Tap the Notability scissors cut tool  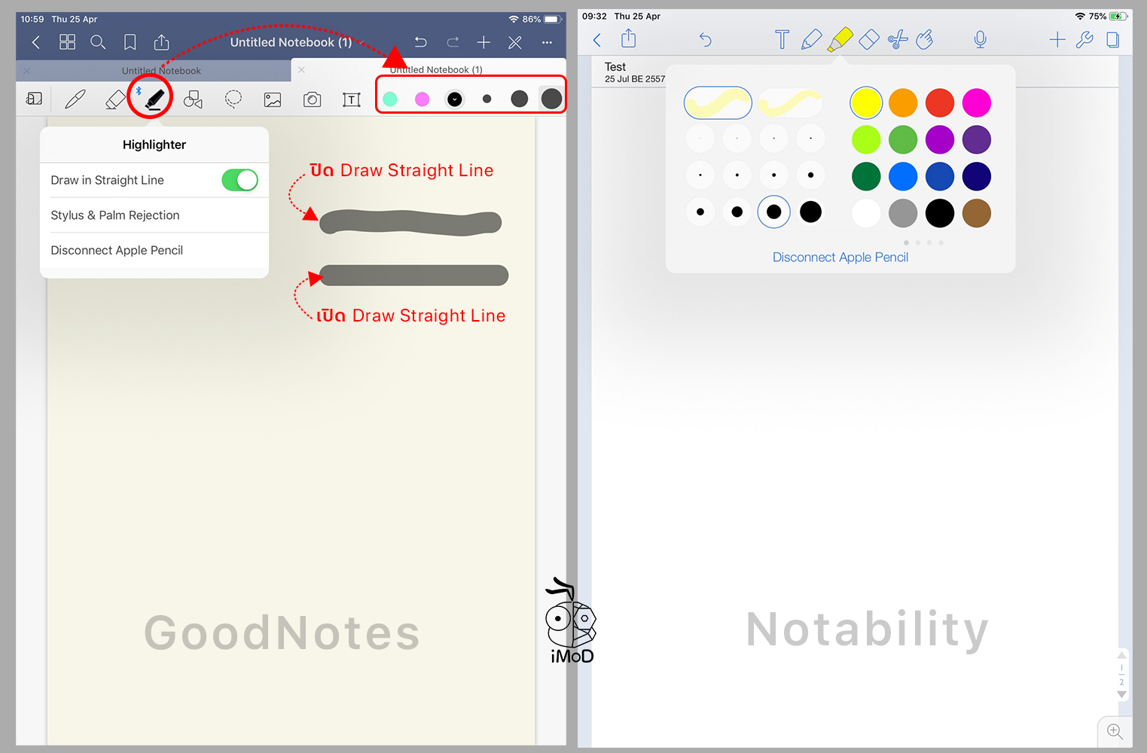[x=897, y=40]
